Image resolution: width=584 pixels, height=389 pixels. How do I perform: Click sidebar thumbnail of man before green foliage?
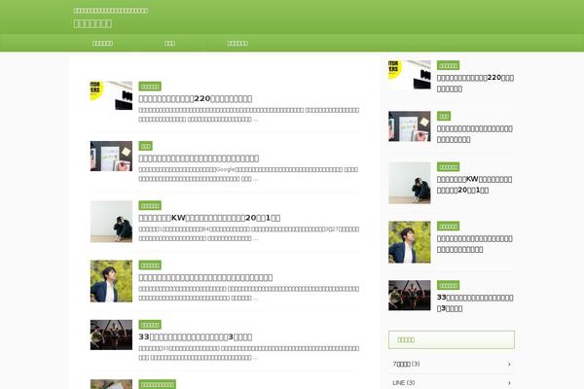[410, 242]
